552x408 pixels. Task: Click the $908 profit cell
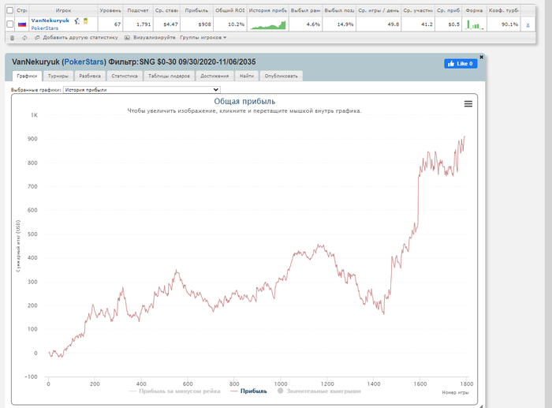196,24
